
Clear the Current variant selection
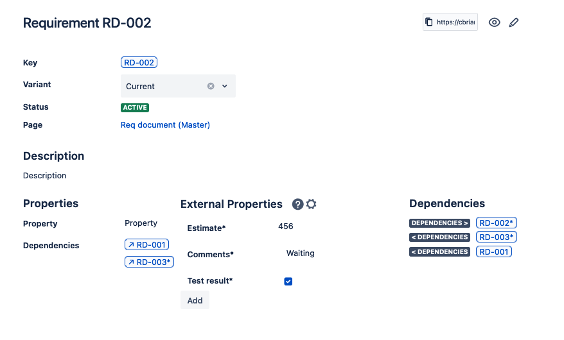point(211,86)
